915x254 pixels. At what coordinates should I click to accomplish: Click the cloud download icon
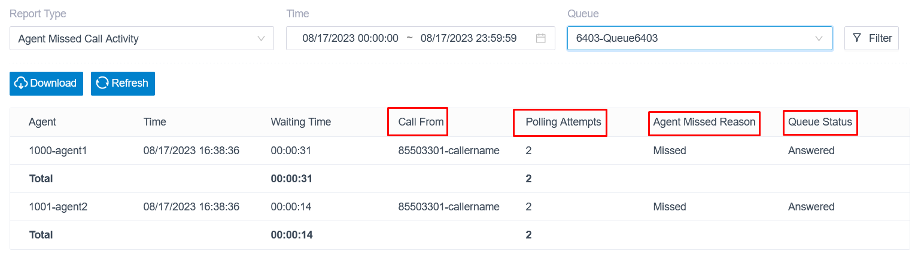pos(21,83)
